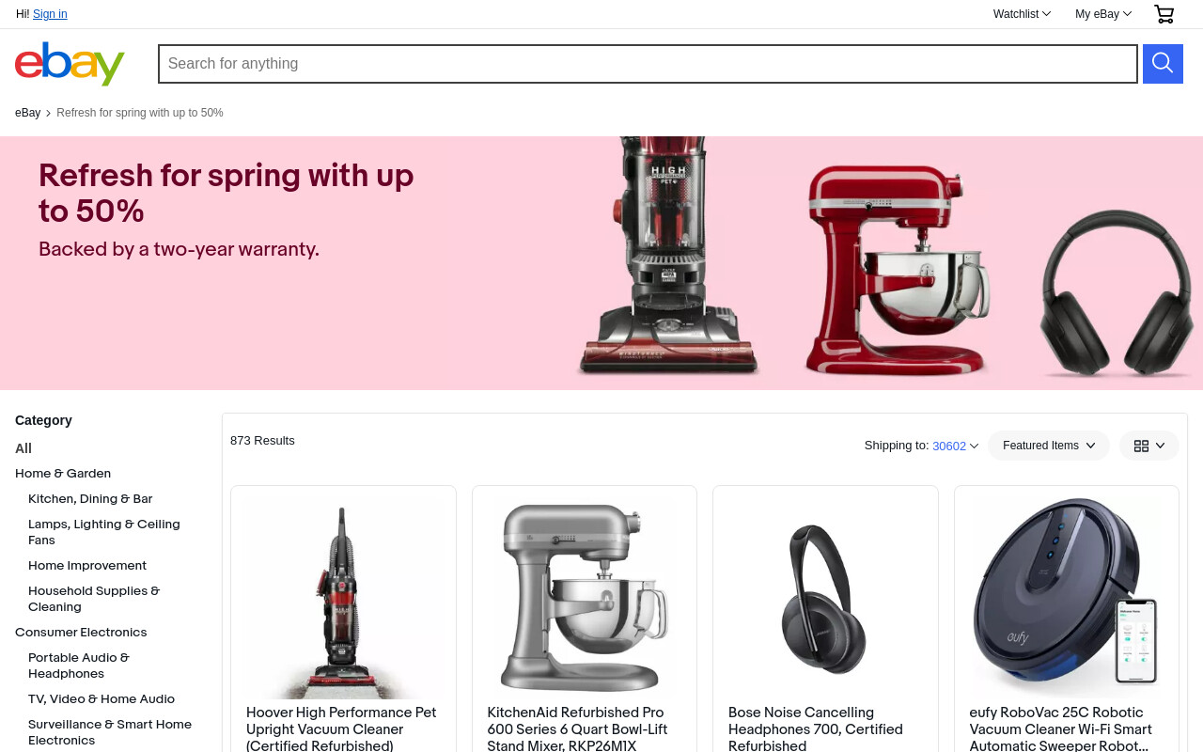Select the Home & Garden category
1203x752 pixels.
(63, 474)
